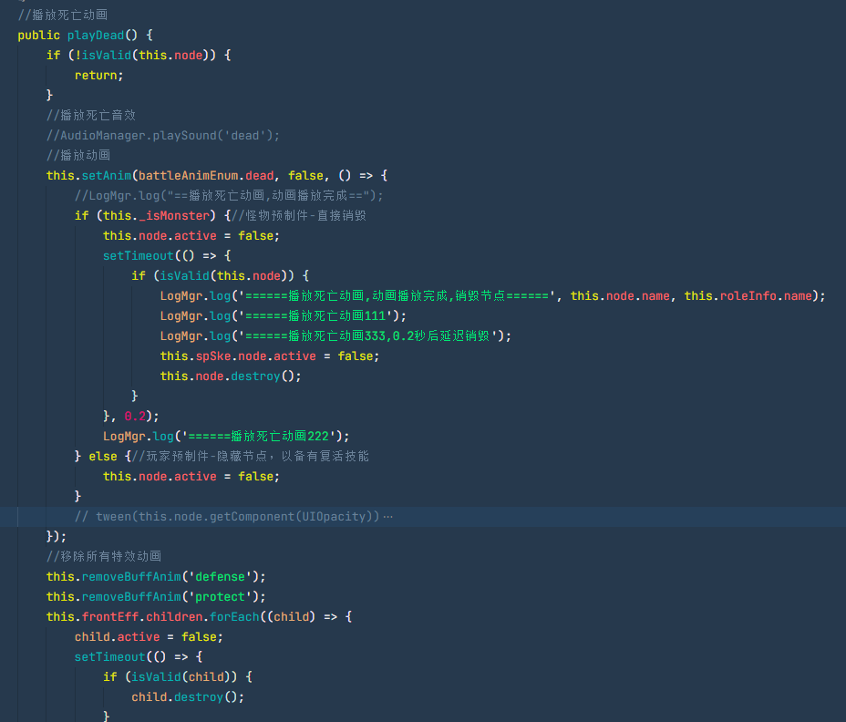Click the 'defense' string argument
Screen dimensions: 846x722
220,577
